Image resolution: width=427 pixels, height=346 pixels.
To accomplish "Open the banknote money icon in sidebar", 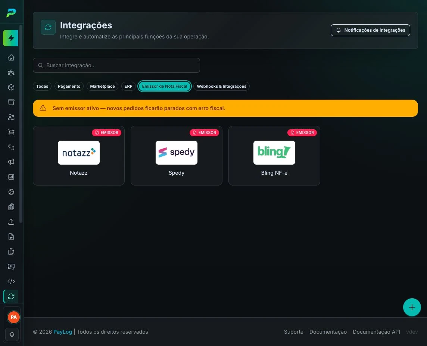I will click(x=11, y=266).
